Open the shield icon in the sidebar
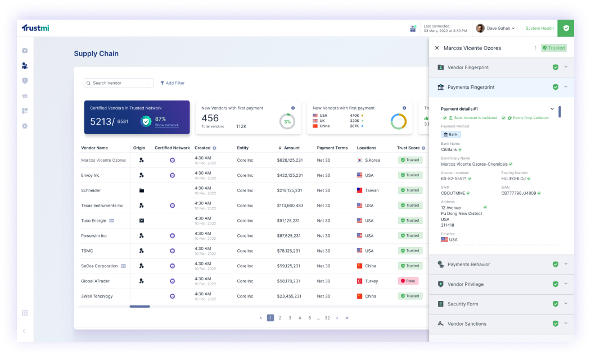The height and width of the screenshot is (356, 591). (x=25, y=80)
